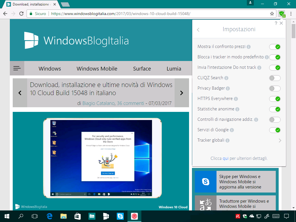Expand the Tracker globali chevron
Screen dimensions: 296x222
point(280,140)
